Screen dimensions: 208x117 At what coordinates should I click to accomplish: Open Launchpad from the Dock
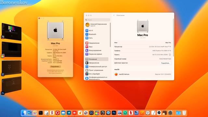pyautogui.click(x=35, y=113)
